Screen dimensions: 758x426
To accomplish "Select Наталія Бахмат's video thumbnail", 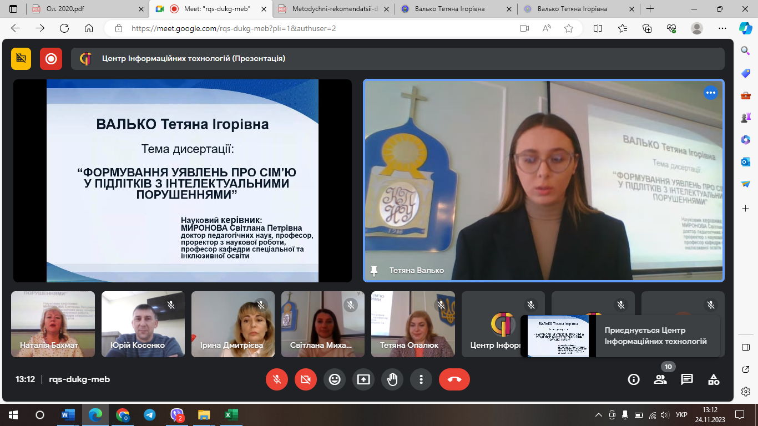I will pyautogui.click(x=53, y=324).
